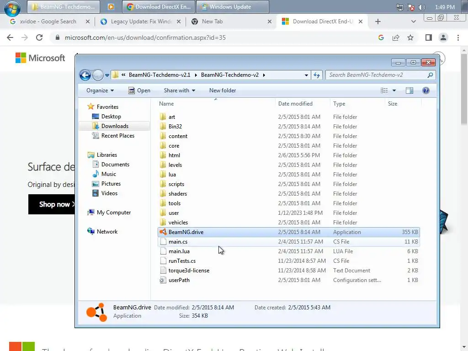Image resolution: width=468 pixels, height=351 pixels.
Task: Open Chrome tab search chevron
Action: point(413,21)
